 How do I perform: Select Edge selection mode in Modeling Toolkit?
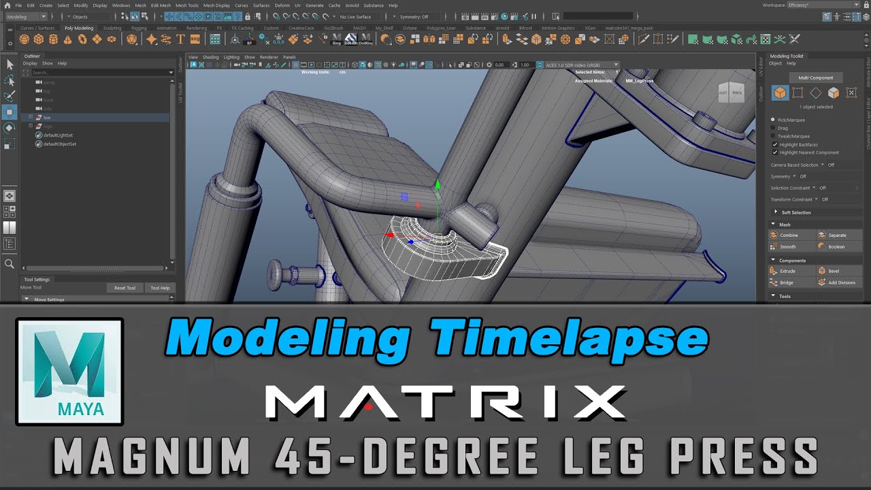(815, 93)
